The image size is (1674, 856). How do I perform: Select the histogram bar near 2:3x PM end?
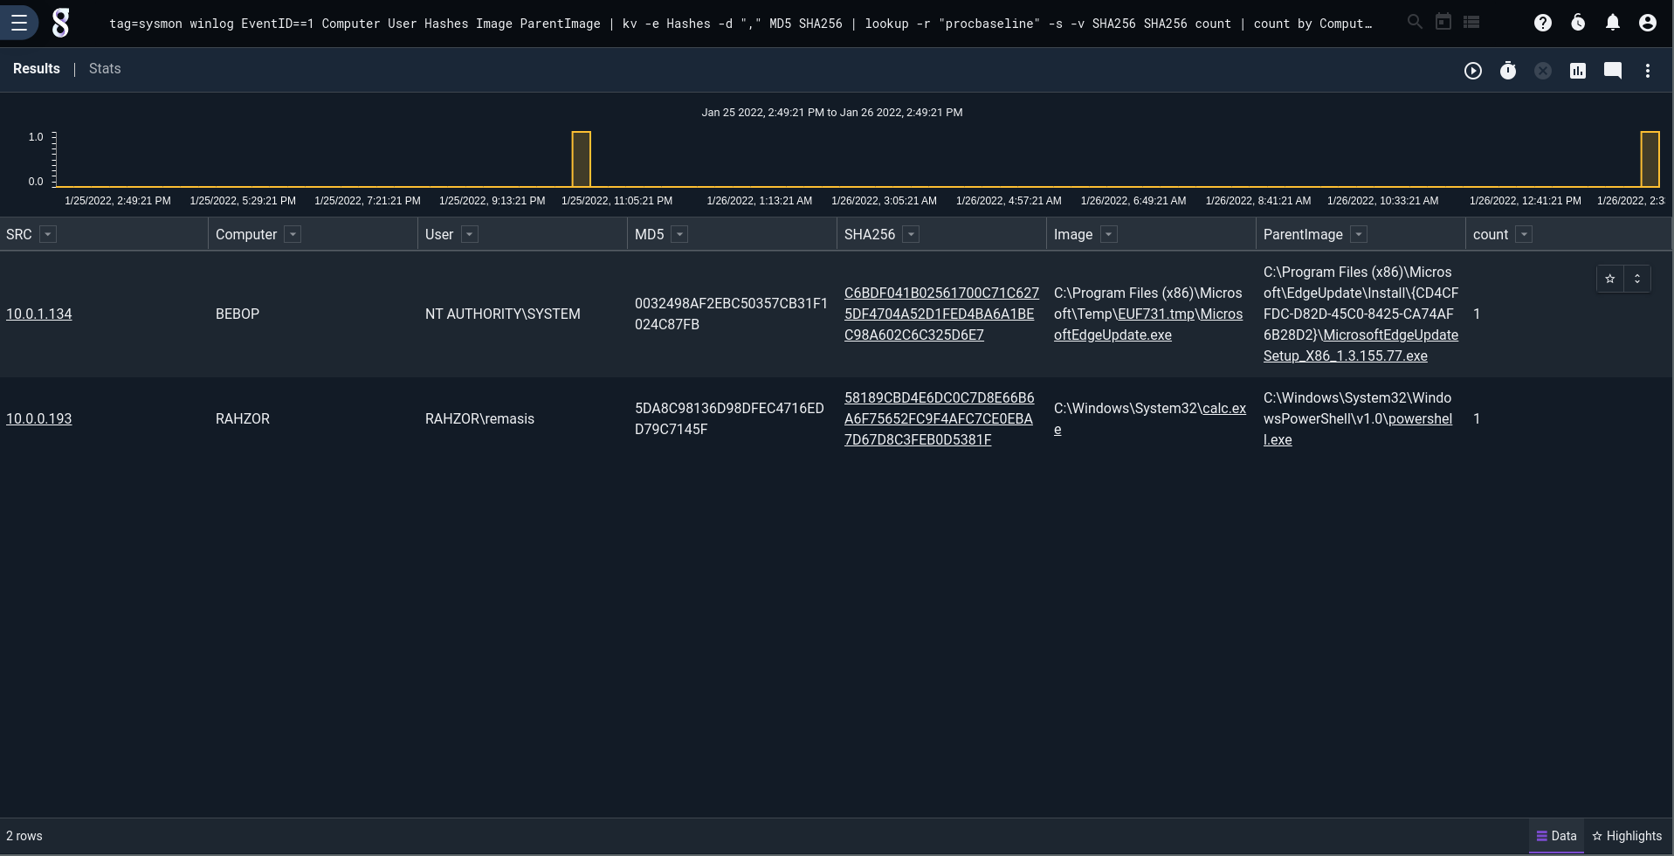click(1650, 159)
